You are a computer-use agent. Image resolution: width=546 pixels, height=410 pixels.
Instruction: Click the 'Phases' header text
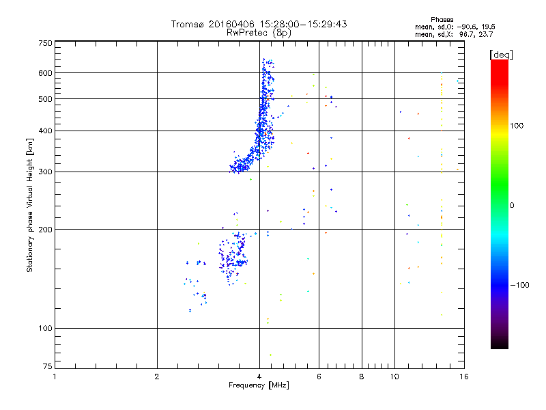click(x=442, y=20)
